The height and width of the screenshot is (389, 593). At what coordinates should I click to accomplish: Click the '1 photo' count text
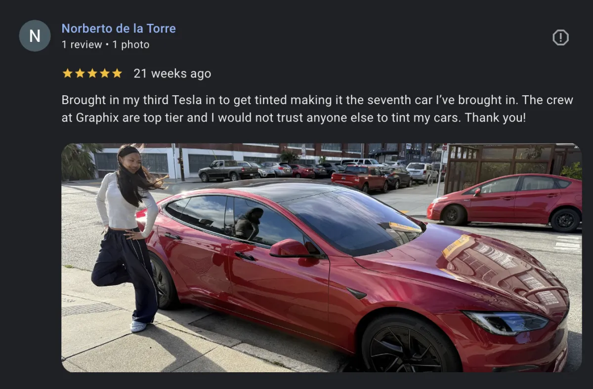click(x=130, y=44)
